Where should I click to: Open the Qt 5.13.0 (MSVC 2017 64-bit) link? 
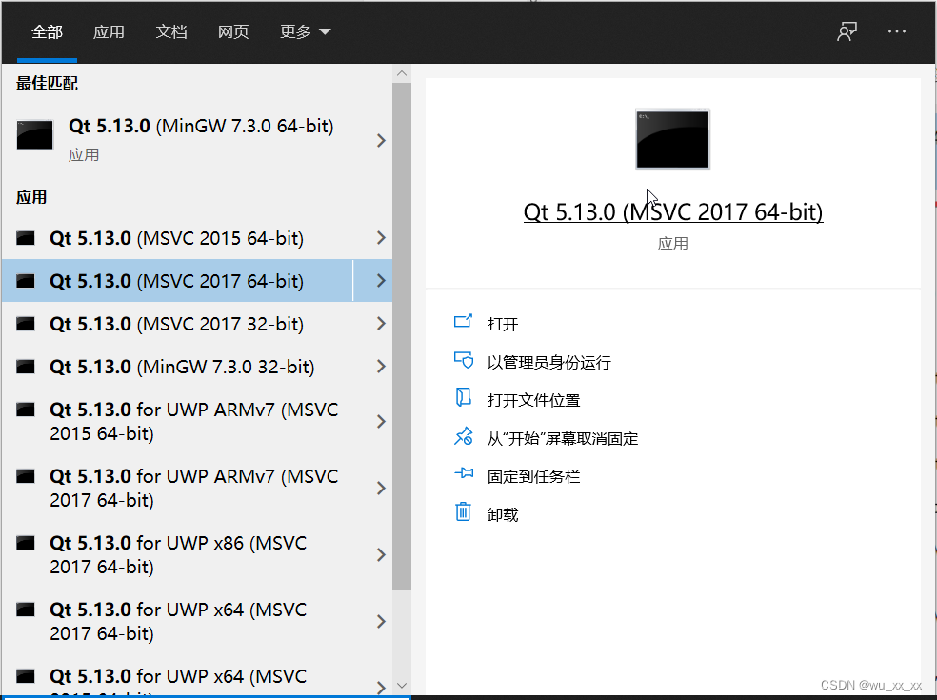point(672,211)
